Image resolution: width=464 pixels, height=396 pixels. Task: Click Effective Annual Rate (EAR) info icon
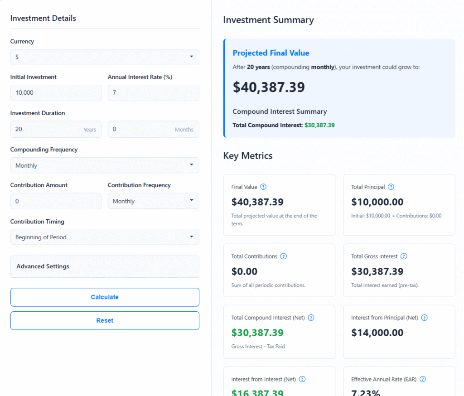(423, 379)
